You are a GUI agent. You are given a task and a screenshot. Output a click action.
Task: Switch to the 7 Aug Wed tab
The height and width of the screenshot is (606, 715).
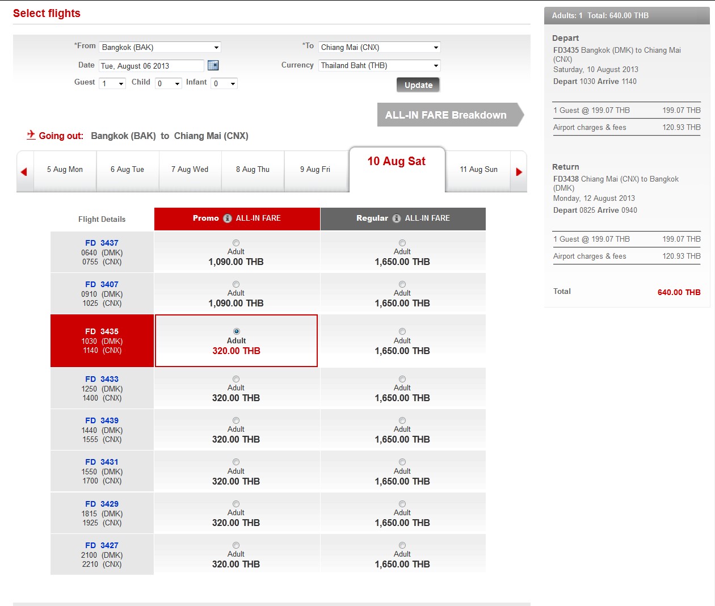click(190, 170)
